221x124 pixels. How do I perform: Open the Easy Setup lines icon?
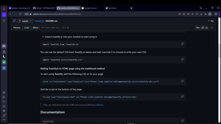tap(205, 14)
